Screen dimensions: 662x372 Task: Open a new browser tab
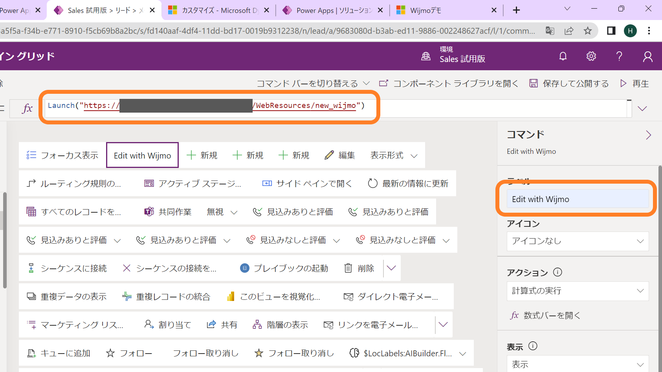coord(517,10)
